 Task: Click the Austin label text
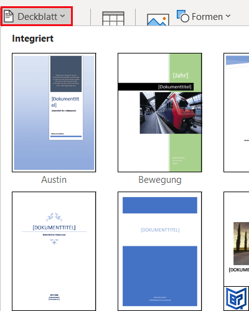(x=54, y=180)
